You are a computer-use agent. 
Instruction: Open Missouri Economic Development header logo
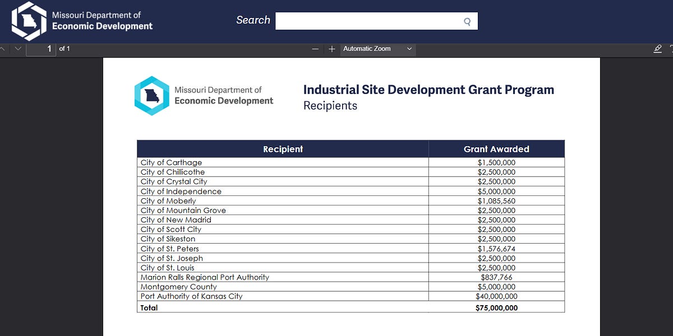click(x=82, y=21)
